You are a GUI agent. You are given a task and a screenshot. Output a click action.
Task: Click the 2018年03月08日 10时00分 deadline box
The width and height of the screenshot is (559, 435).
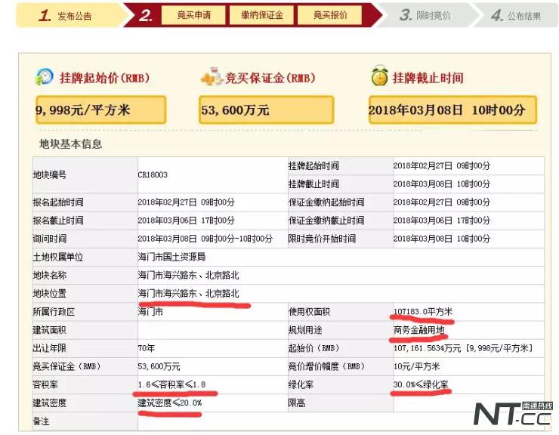click(452, 110)
